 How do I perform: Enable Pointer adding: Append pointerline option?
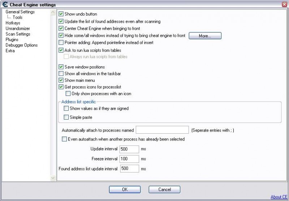pos(61,43)
